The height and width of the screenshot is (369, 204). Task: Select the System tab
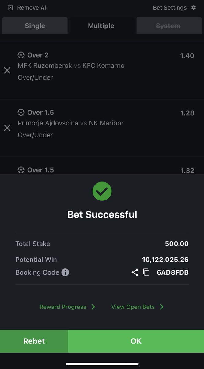point(168,26)
